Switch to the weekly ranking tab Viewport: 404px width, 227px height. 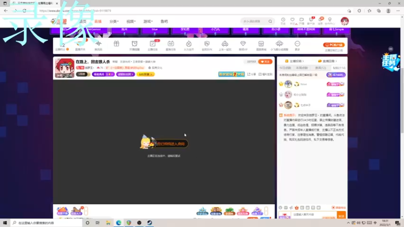pos(302,68)
